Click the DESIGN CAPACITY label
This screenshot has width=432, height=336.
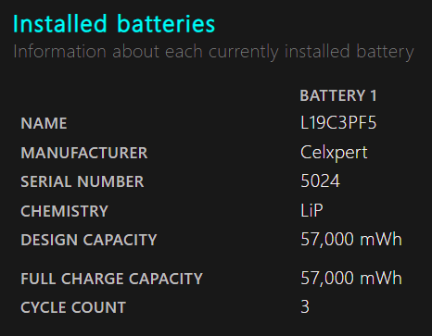tap(89, 240)
